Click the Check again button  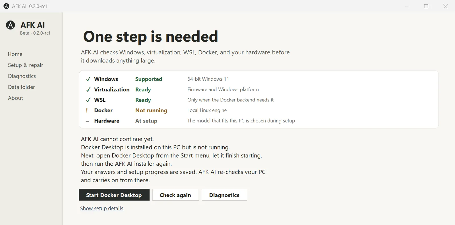[x=175, y=195]
